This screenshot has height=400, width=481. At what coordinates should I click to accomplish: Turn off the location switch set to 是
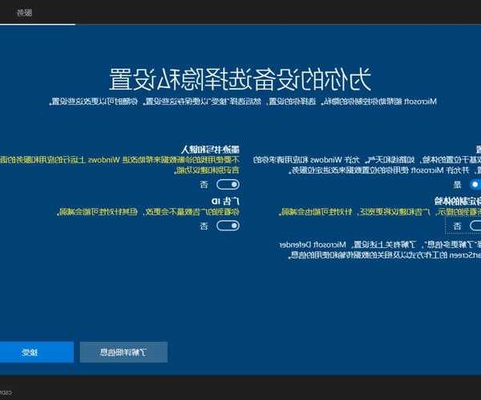click(475, 183)
